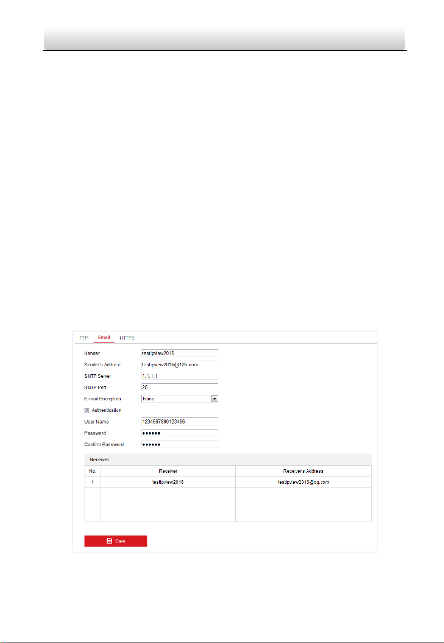Click the Confirm Password field
444x643 pixels.
[x=180, y=445]
